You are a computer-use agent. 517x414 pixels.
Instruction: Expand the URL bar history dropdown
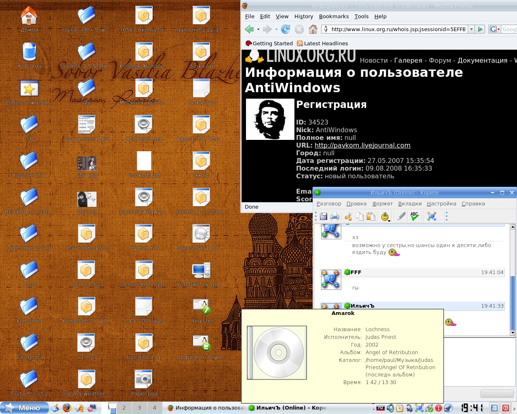point(471,29)
